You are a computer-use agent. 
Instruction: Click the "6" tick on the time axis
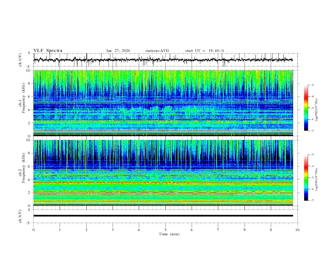(192, 230)
